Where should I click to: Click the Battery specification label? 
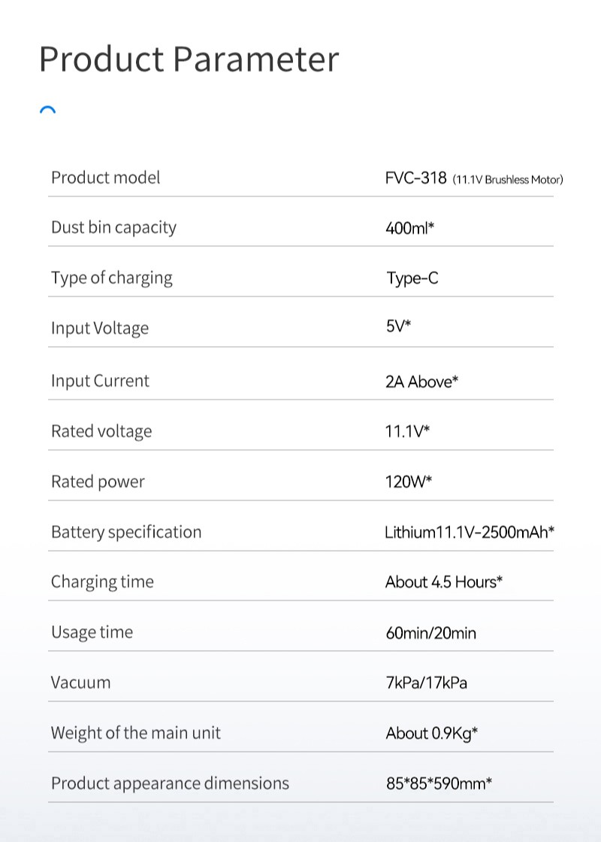(x=126, y=532)
